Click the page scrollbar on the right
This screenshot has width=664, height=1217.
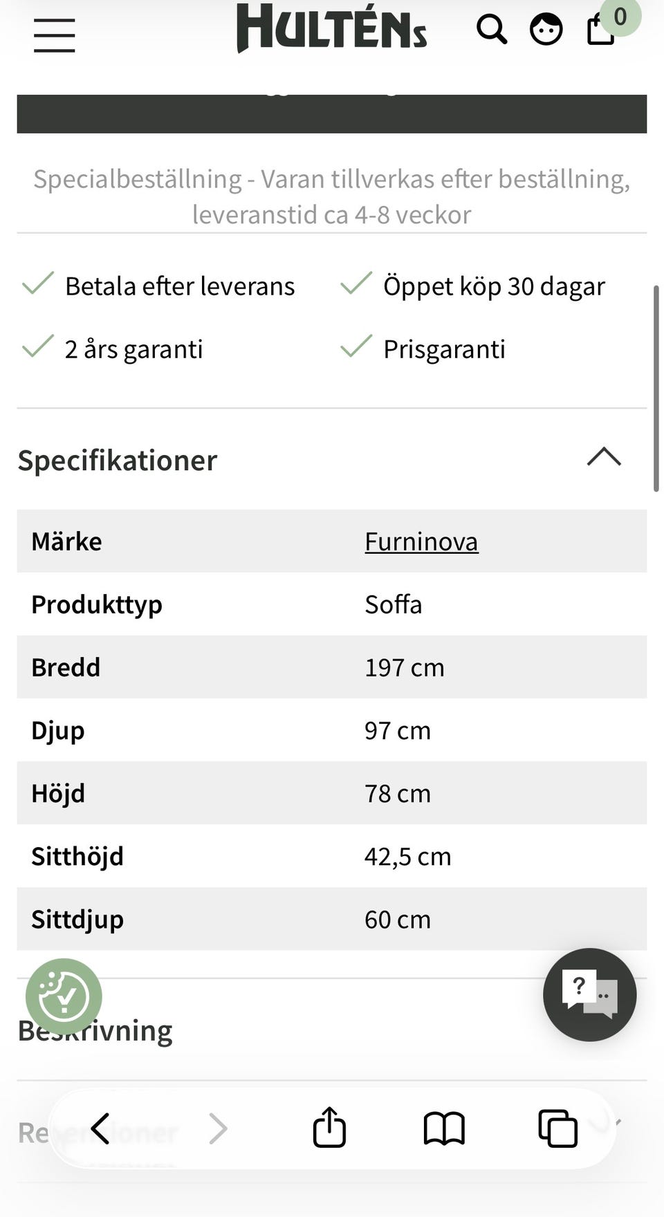pyautogui.click(x=656, y=388)
